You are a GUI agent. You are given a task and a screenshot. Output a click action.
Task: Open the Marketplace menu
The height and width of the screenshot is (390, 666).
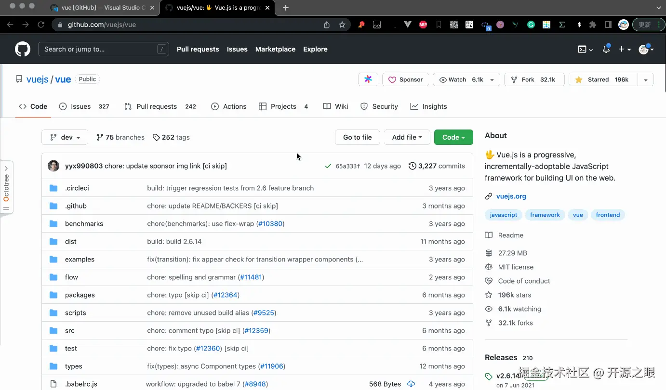pyautogui.click(x=275, y=49)
